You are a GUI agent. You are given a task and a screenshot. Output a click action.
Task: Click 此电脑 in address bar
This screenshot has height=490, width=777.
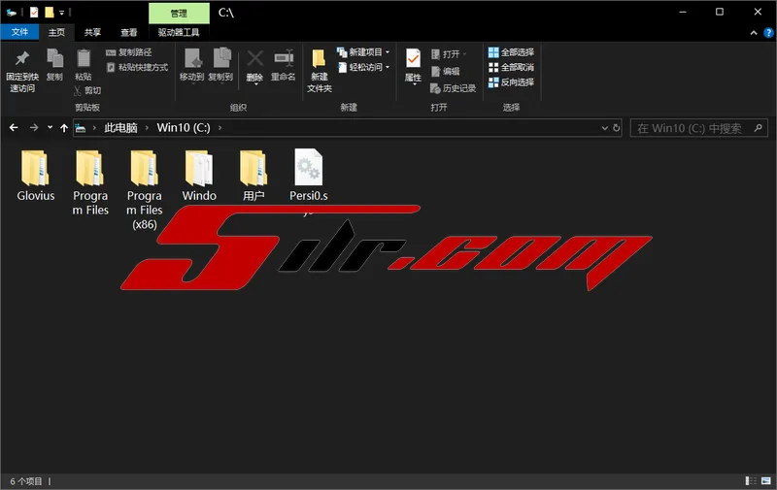coord(120,128)
